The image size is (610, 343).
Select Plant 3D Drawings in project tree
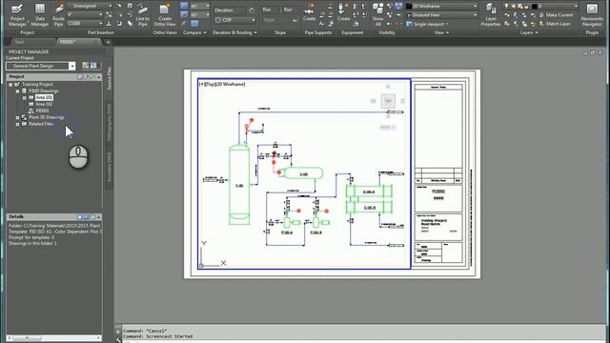tap(47, 117)
